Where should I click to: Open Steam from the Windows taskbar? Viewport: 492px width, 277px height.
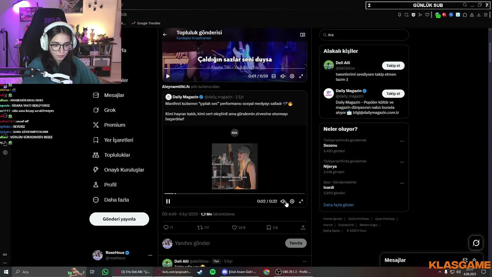point(200,272)
